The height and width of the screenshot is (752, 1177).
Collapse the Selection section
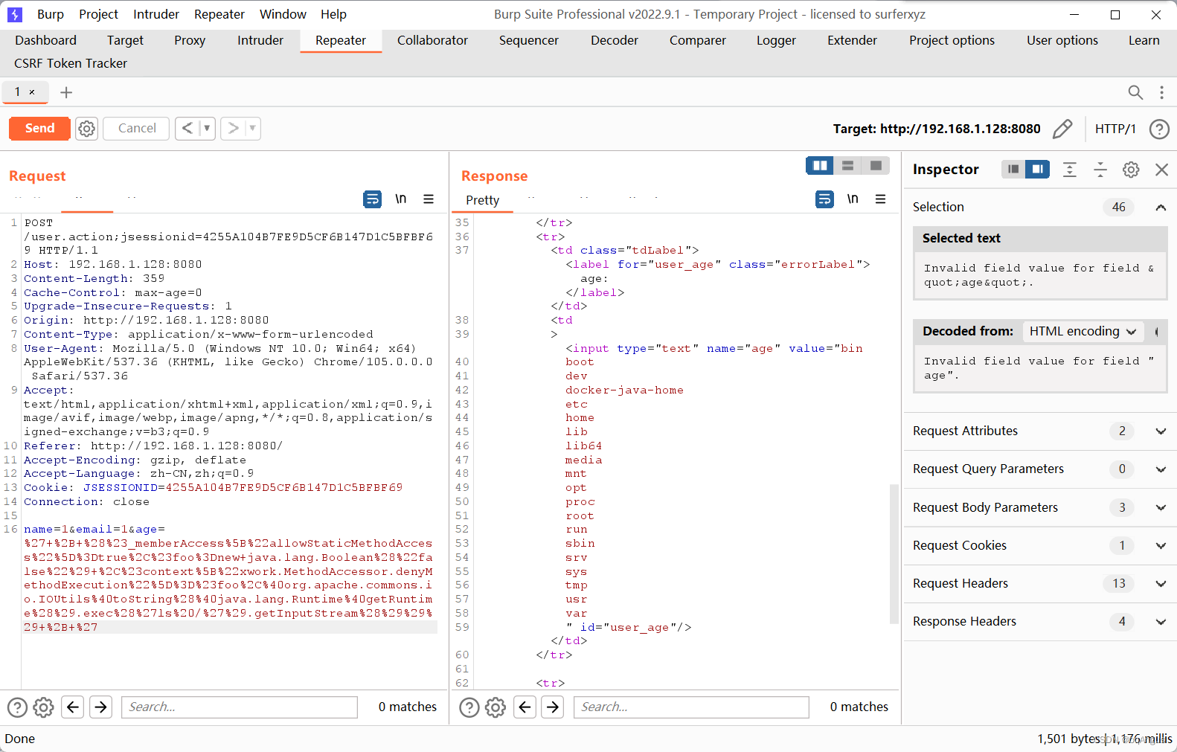click(x=1161, y=208)
